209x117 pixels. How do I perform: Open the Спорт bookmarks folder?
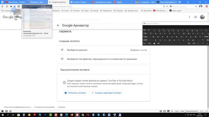(x=65, y=11)
